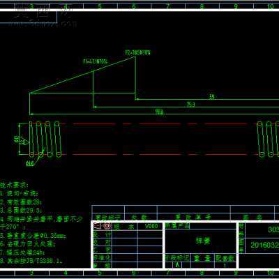Image resolution: width=279 pixels, height=279 pixels.
Task: Select note 3 stating total coils 29.5
Action: point(21,211)
